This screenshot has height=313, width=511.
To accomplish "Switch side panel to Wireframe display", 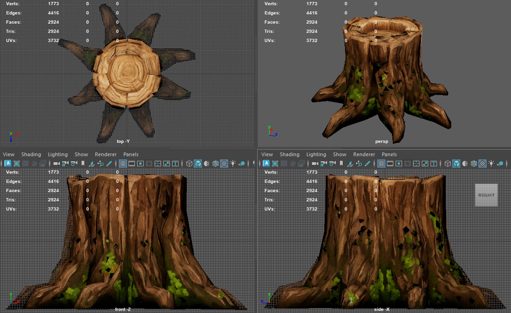I will (448, 164).
